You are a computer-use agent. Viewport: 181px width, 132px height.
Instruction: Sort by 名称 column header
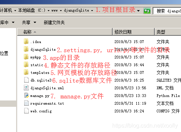click(x=65, y=32)
